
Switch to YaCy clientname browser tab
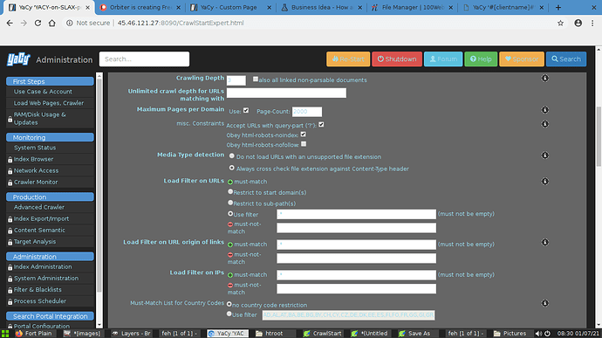[x=503, y=7]
